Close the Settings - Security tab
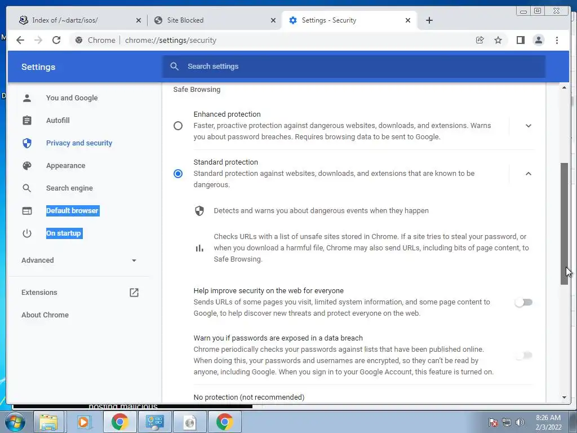Viewport: 577px width, 433px height. [x=408, y=20]
